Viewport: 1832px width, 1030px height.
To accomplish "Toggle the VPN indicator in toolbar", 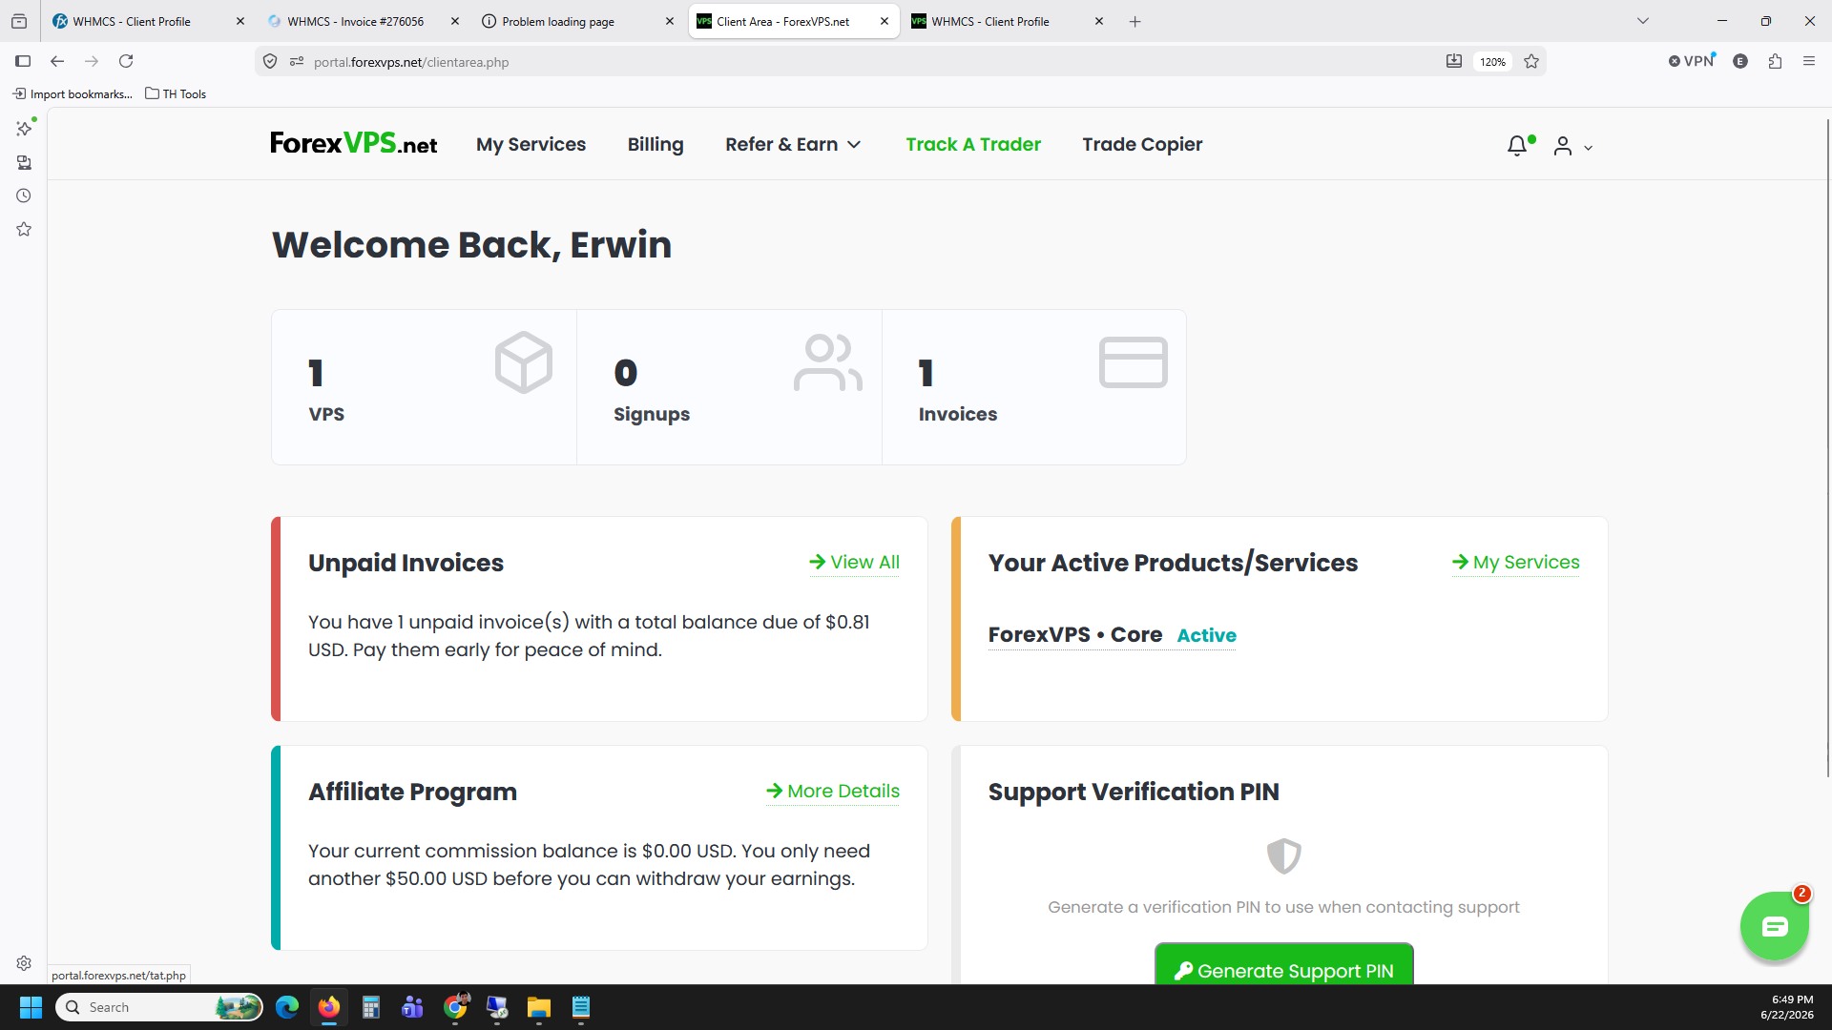I will (1692, 61).
